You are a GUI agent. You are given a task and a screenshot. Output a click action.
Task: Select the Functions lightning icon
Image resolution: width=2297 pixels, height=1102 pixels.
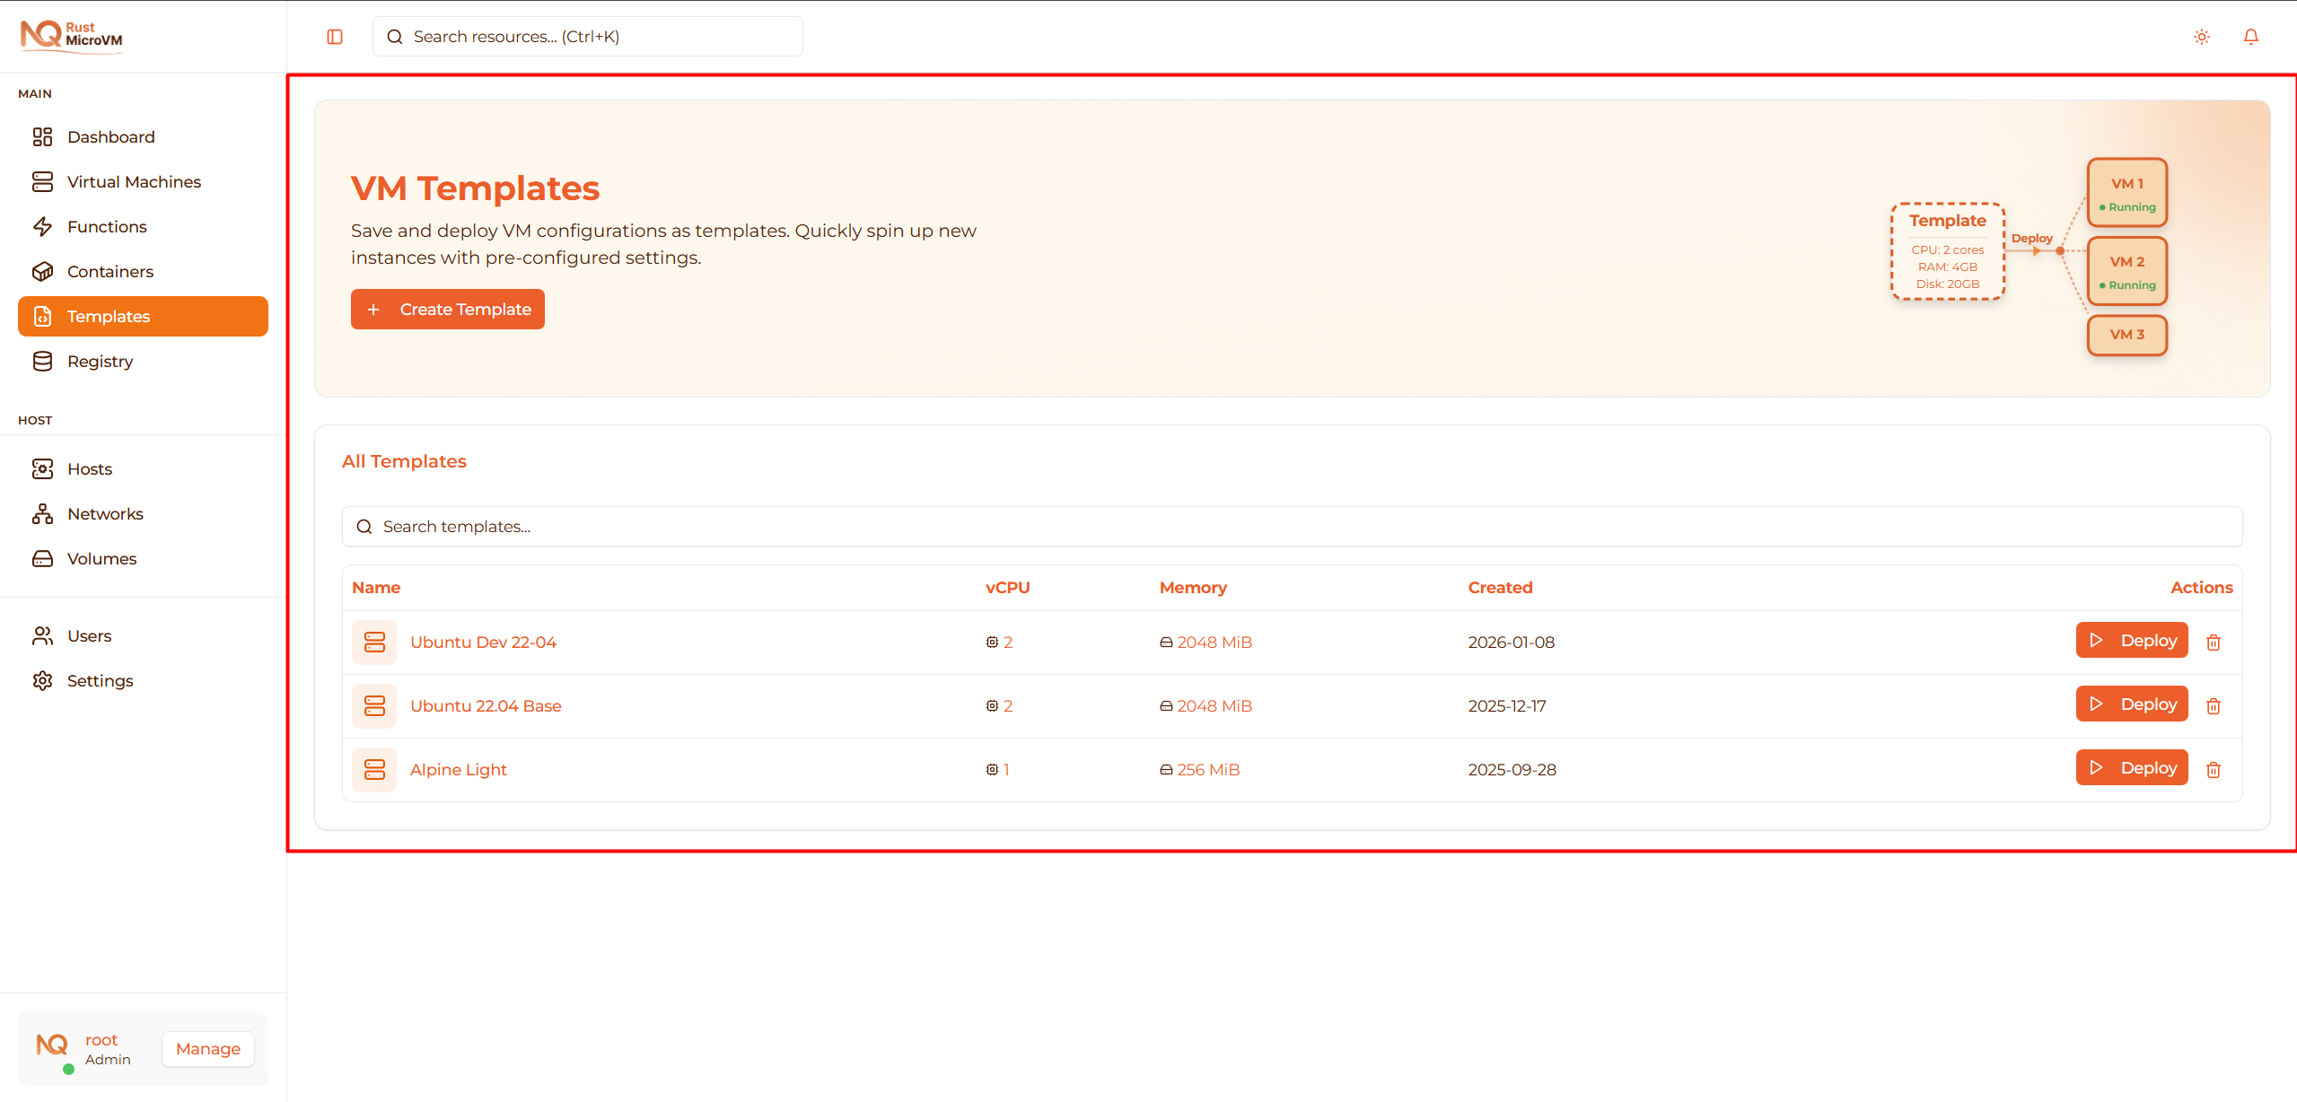point(43,226)
